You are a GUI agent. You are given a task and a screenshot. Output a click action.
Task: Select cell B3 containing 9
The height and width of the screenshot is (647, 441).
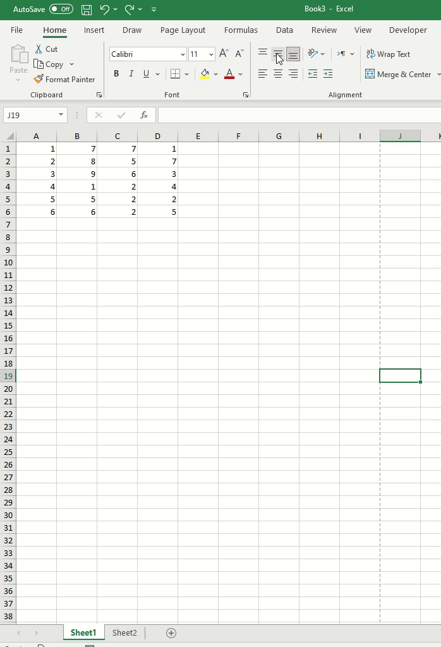coord(76,174)
